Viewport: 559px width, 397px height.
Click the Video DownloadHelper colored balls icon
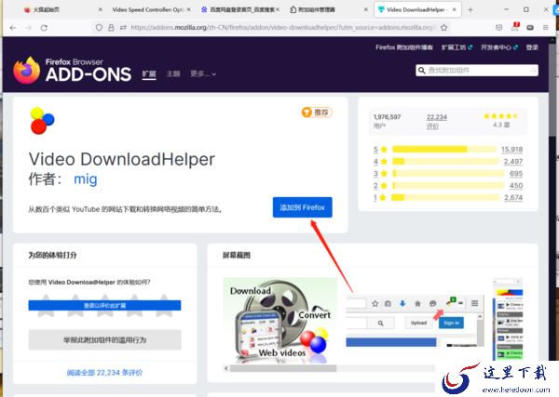[x=42, y=121]
